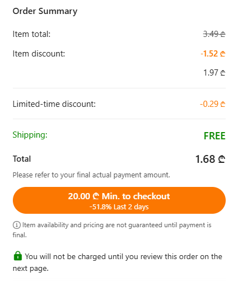
Task: Click the strikethrough 3.49 item total price
Action: [x=214, y=34]
